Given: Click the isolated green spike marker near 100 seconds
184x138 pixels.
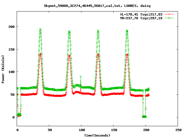Looking at the screenshot, I should [80, 76].
